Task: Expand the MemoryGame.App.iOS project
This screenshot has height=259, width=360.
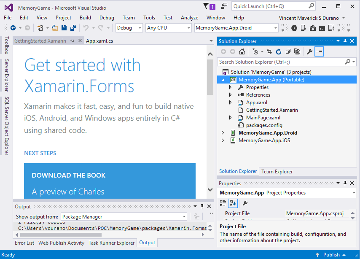Action: pos(223,140)
